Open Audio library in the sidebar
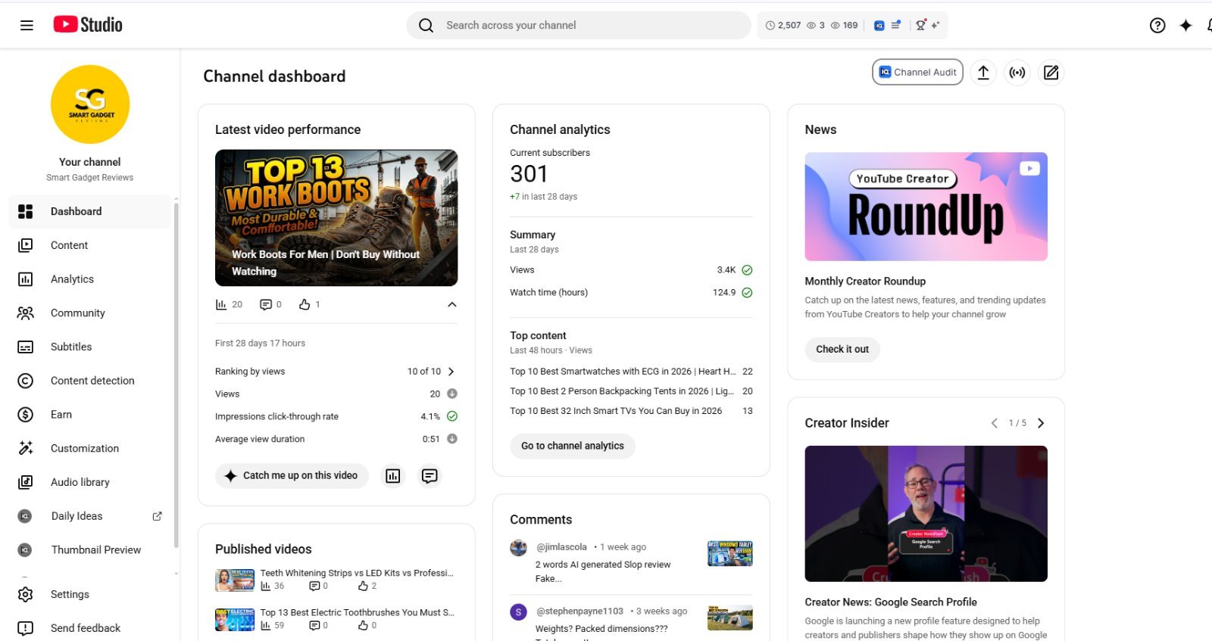Image resolution: width=1212 pixels, height=641 pixels. point(90,482)
